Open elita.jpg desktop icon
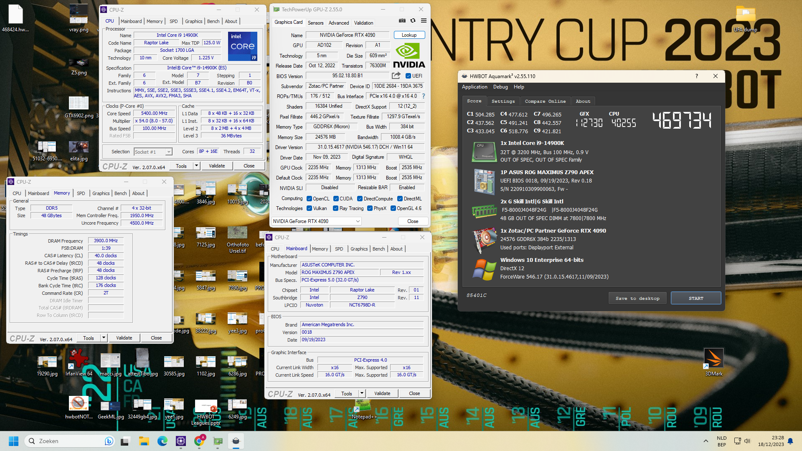The width and height of the screenshot is (802, 451). (x=79, y=151)
